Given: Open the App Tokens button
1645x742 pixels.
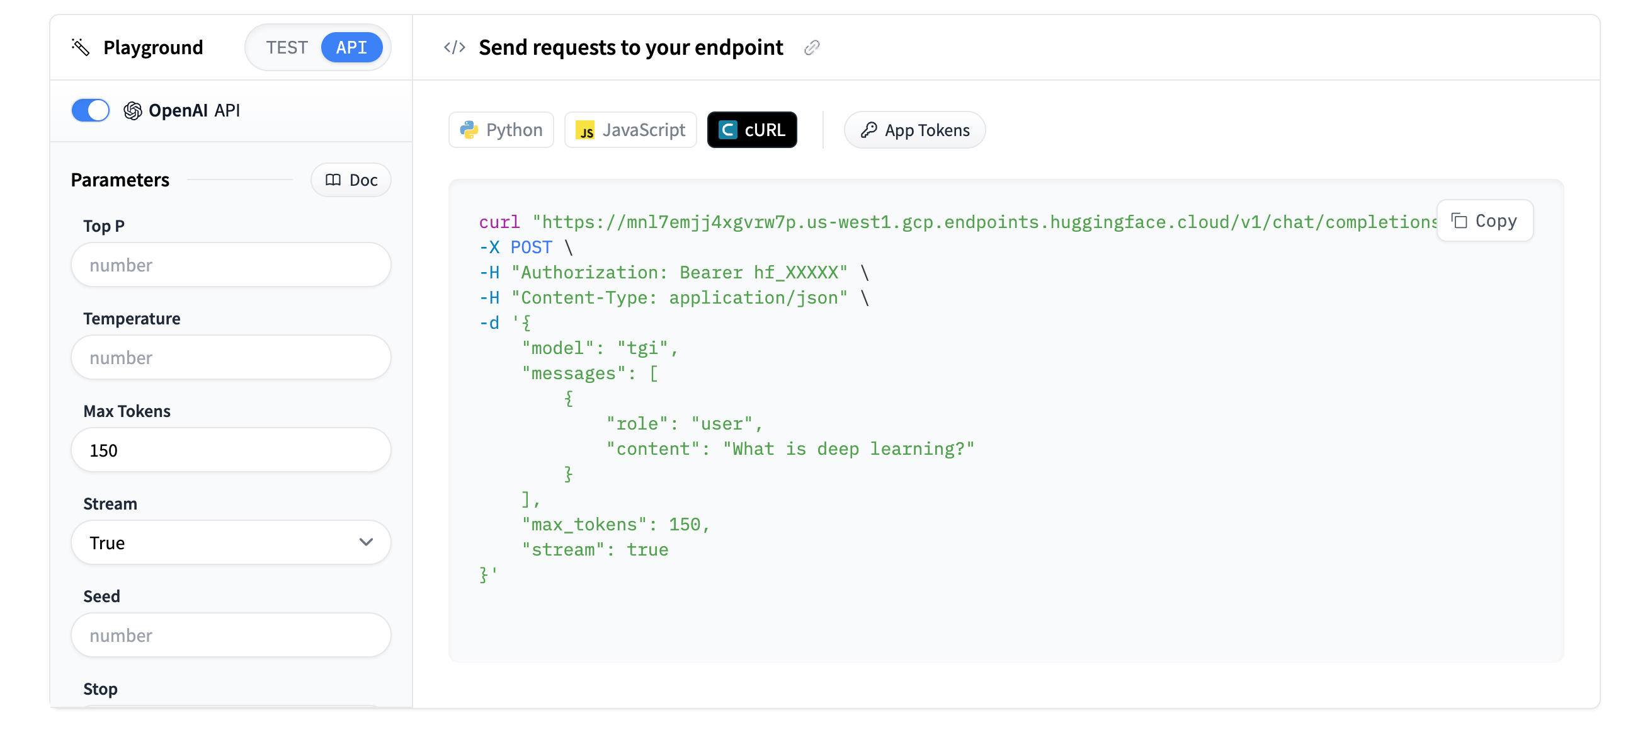Looking at the screenshot, I should coord(914,130).
